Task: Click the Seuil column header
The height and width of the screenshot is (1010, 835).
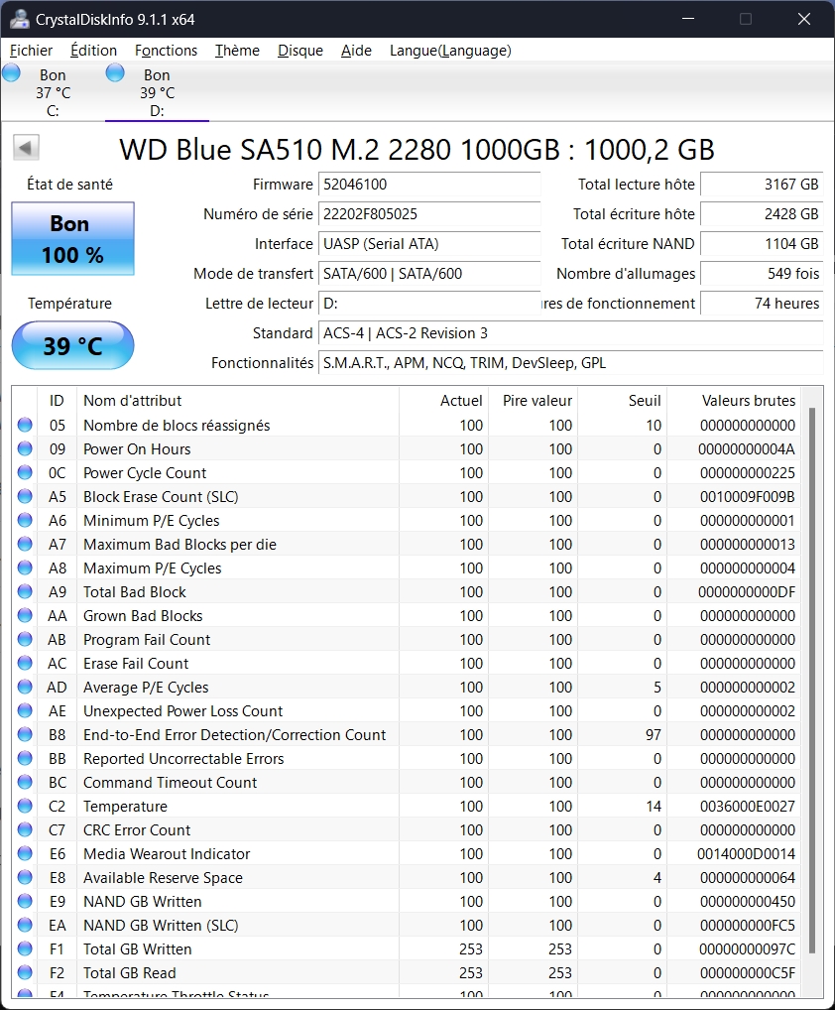Action: coord(623,400)
